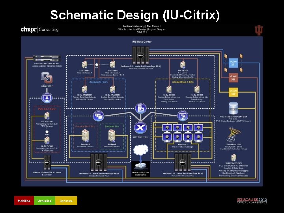
Task: Click the blue VLAN 251 box
Action: 233,63
